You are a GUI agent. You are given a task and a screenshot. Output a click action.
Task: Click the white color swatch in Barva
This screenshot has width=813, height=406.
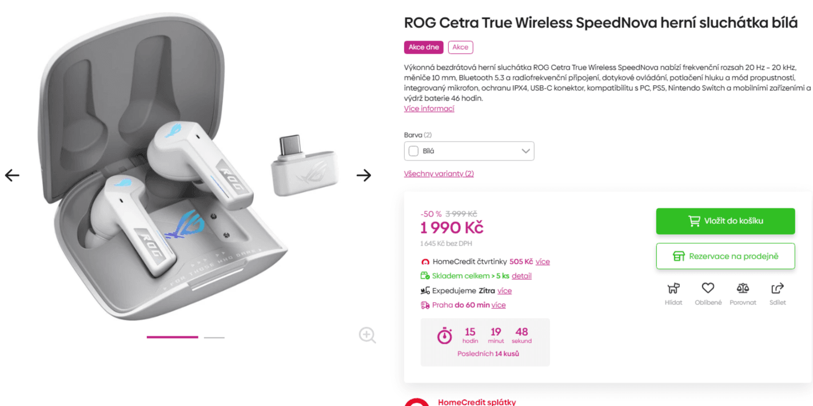[x=413, y=151]
